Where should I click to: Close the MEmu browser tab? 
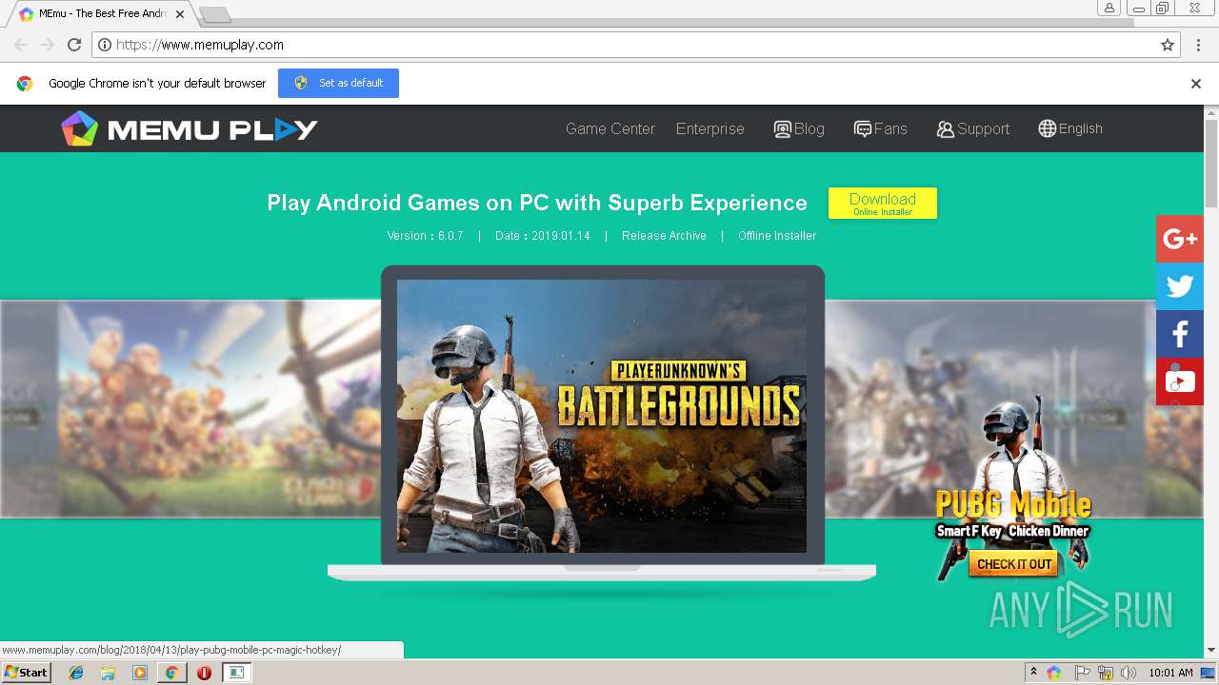click(x=180, y=14)
